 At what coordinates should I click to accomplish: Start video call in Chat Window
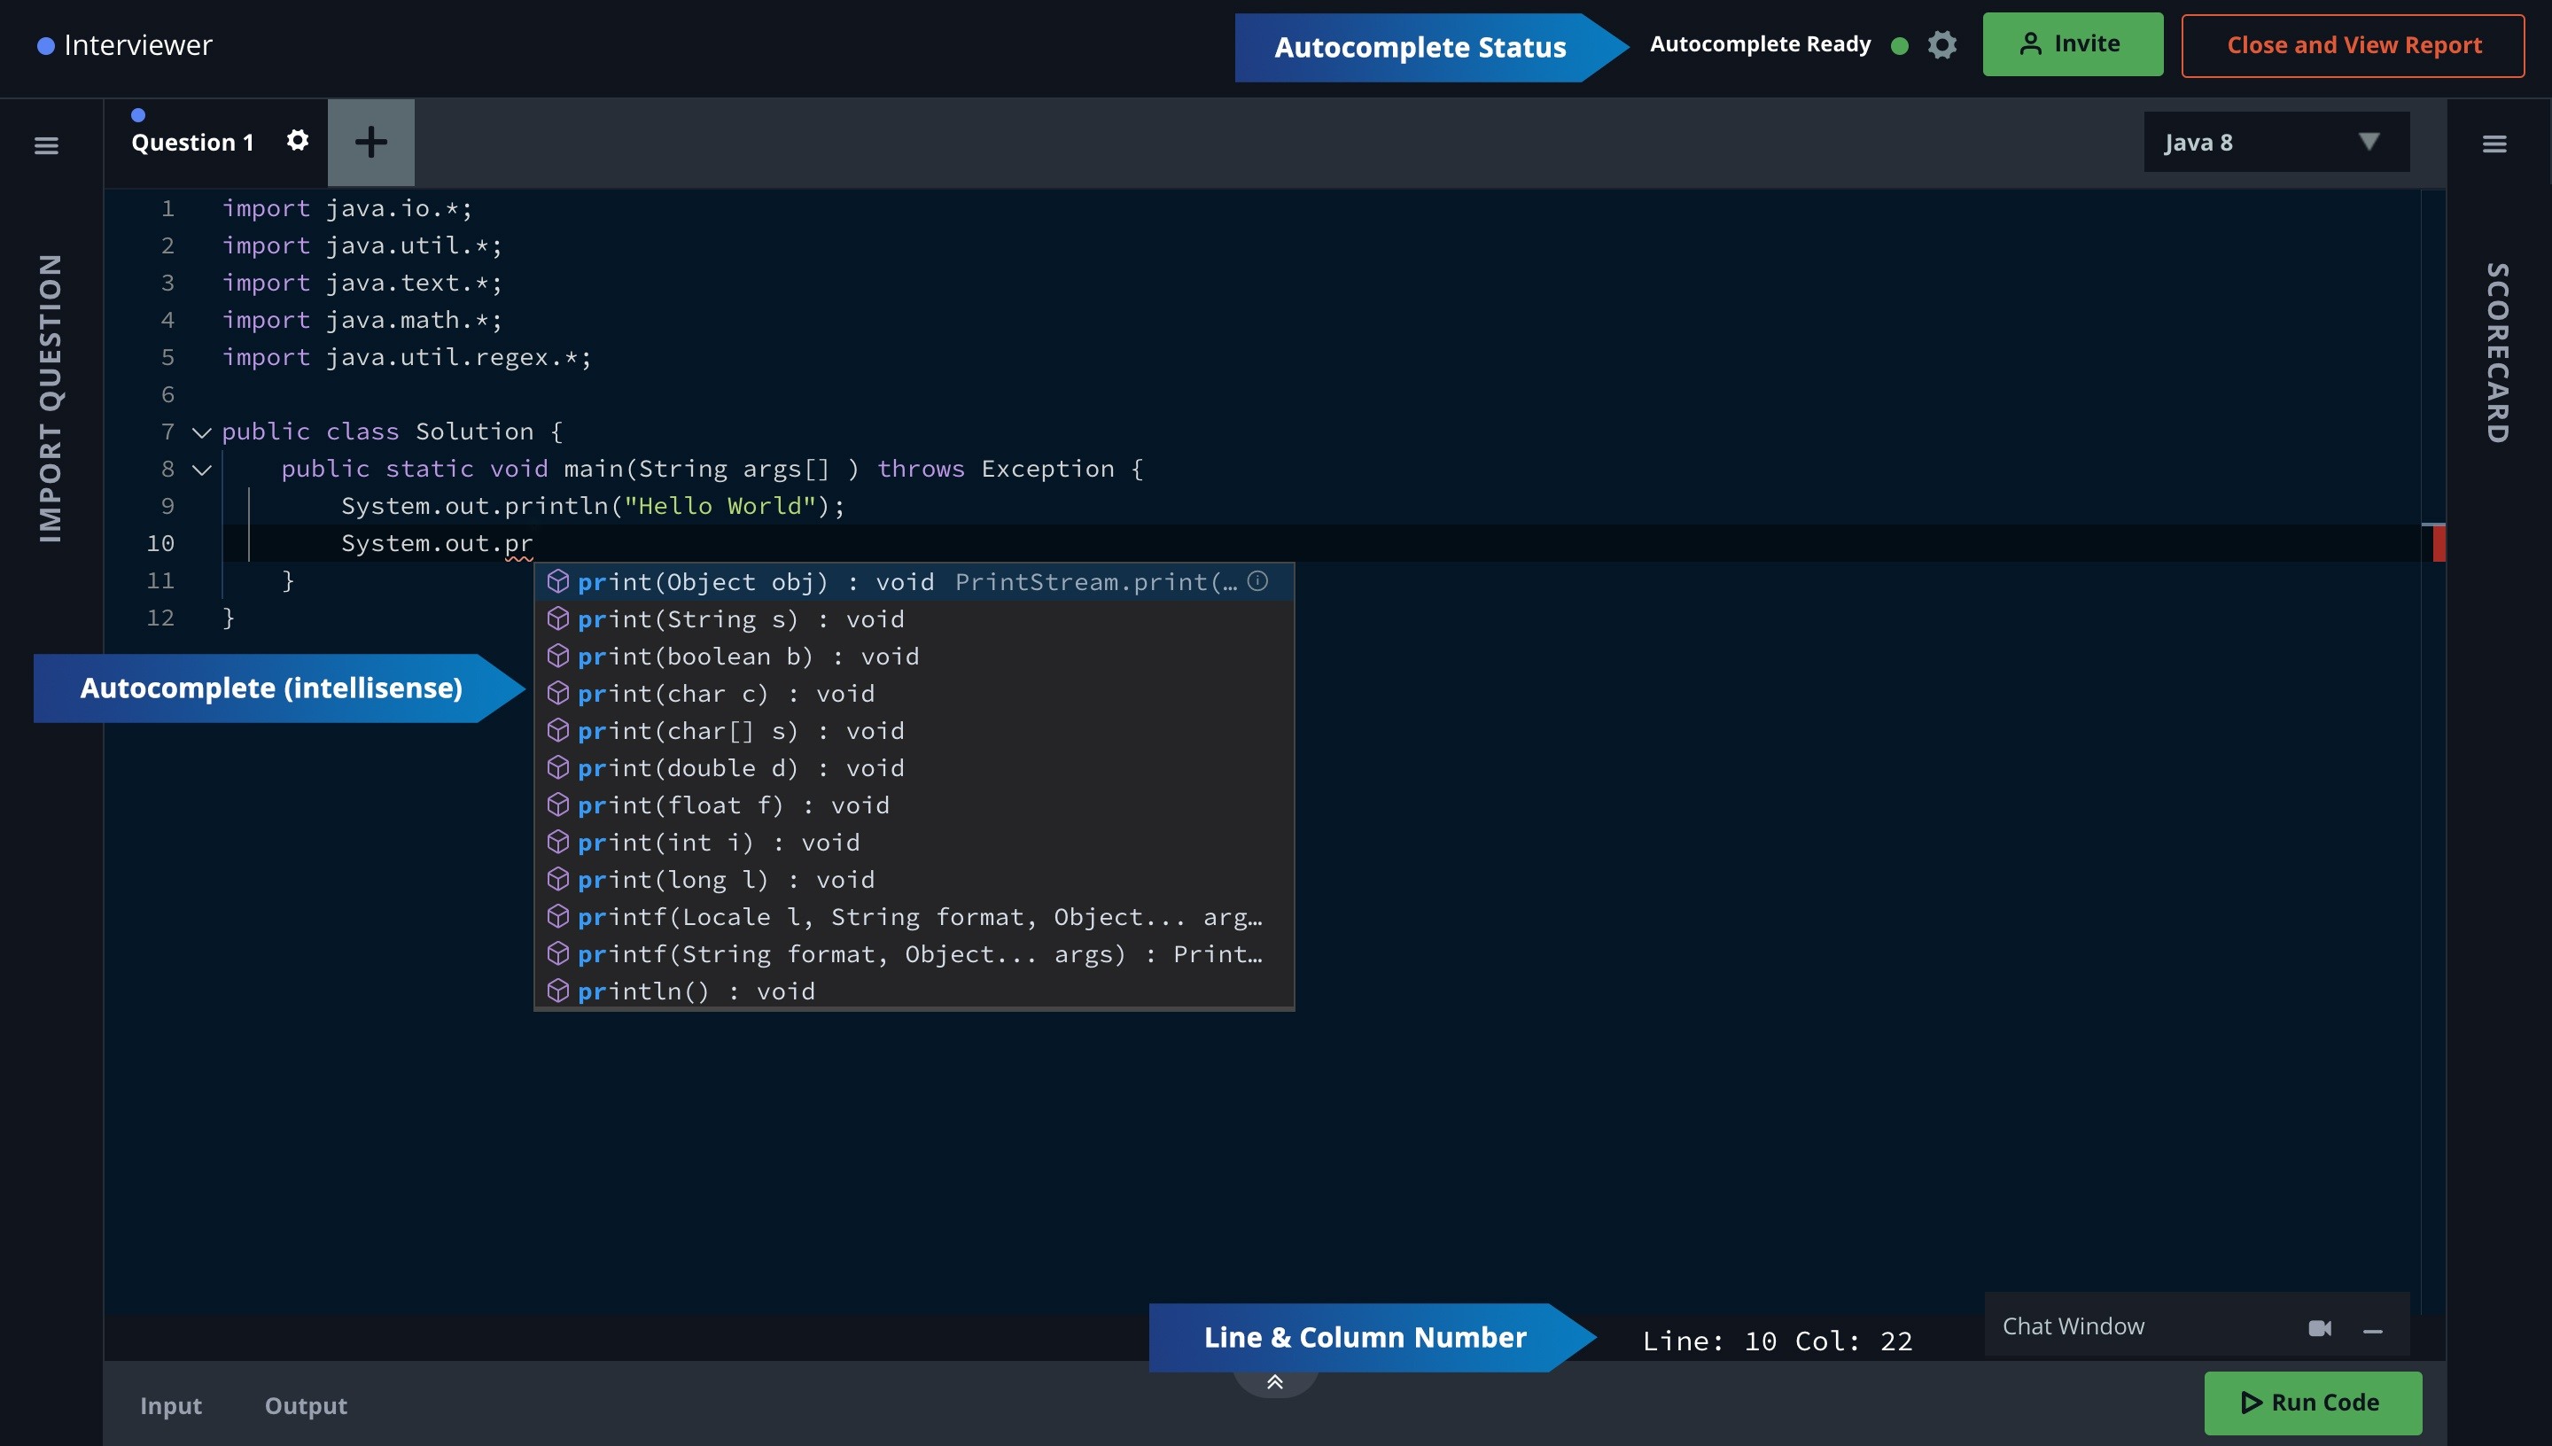point(2319,1328)
